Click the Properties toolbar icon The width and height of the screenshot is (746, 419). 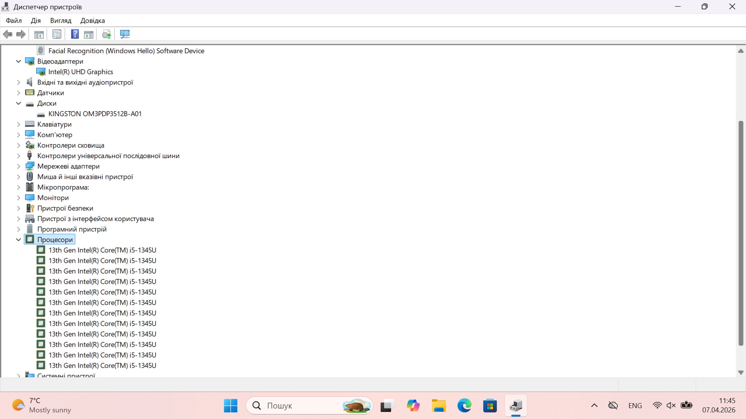[x=57, y=34]
